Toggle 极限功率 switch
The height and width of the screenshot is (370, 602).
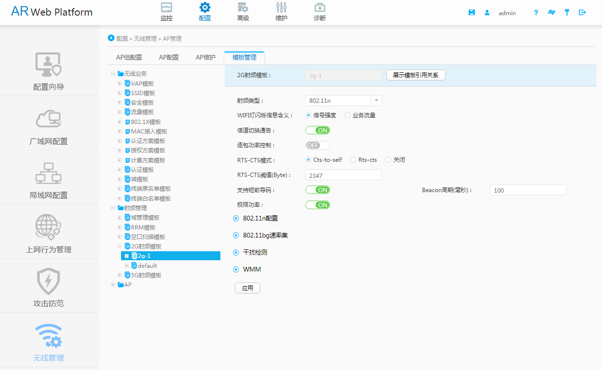click(318, 205)
